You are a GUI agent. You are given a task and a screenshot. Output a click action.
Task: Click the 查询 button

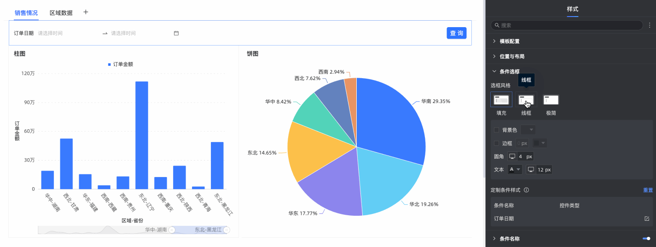point(457,33)
